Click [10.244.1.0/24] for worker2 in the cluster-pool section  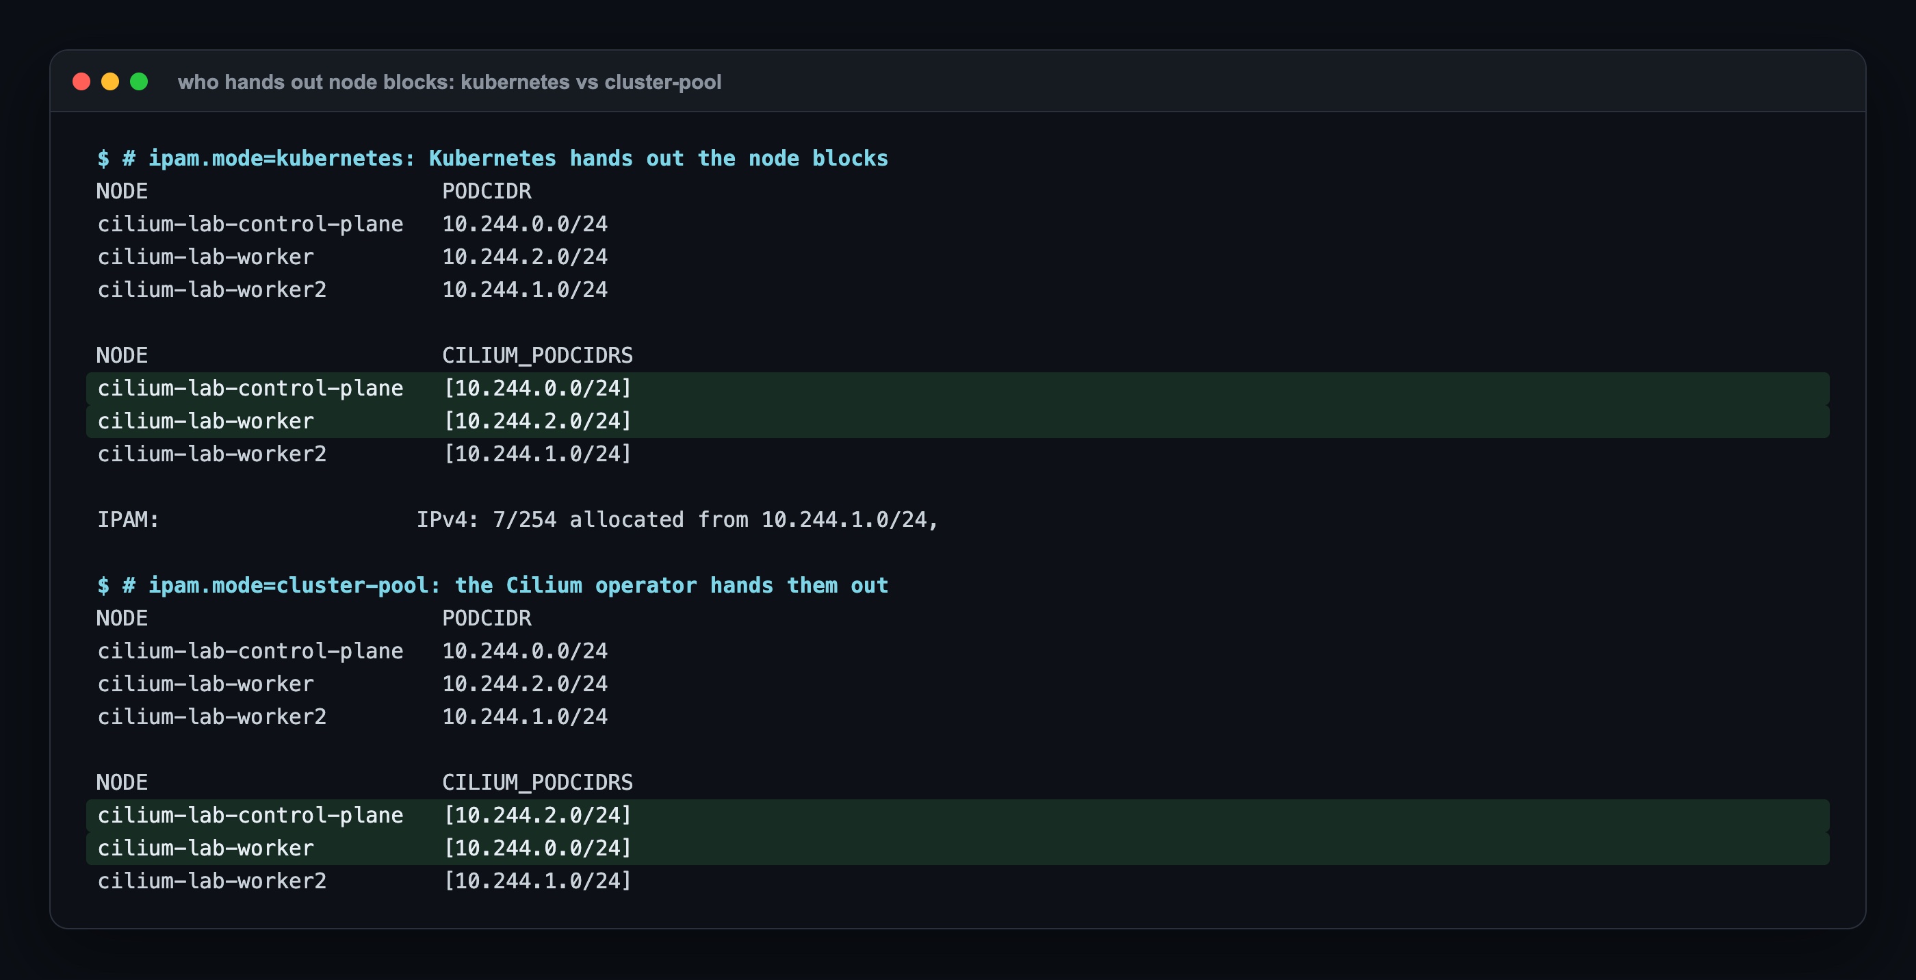click(537, 881)
